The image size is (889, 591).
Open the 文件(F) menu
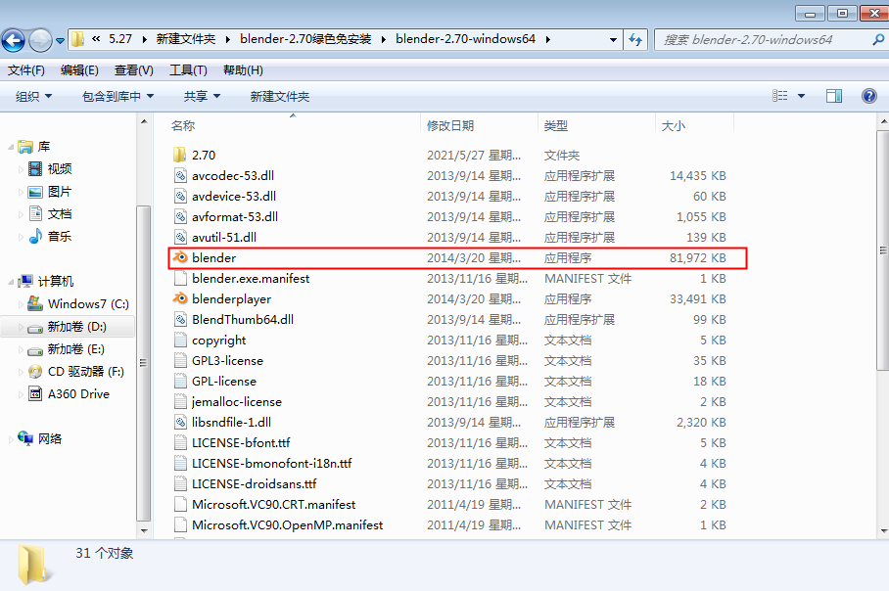click(x=26, y=70)
